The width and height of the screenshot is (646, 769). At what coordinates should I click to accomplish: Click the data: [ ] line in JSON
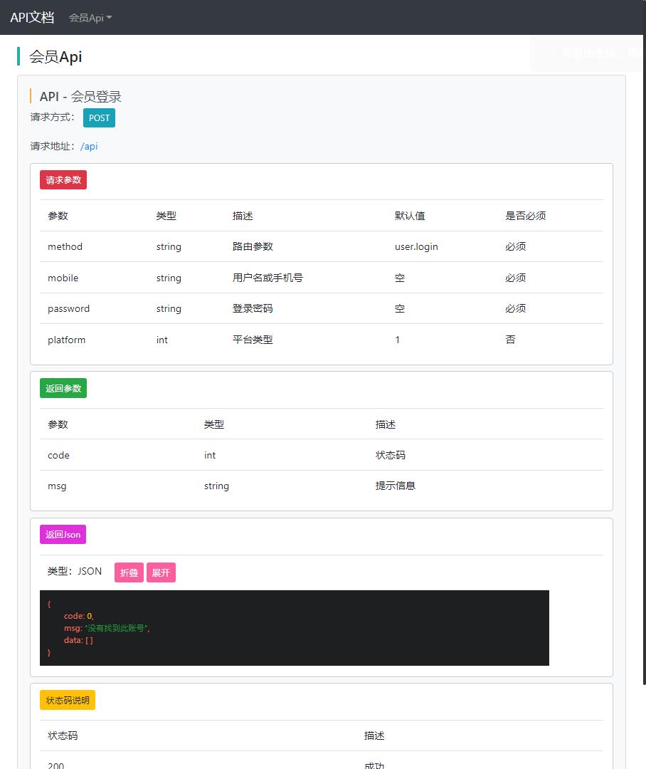(x=78, y=640)
